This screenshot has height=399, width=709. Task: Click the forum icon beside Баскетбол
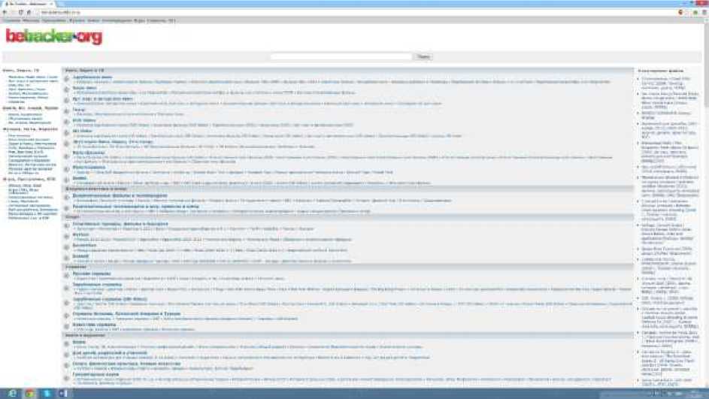(x=67, y=248)
